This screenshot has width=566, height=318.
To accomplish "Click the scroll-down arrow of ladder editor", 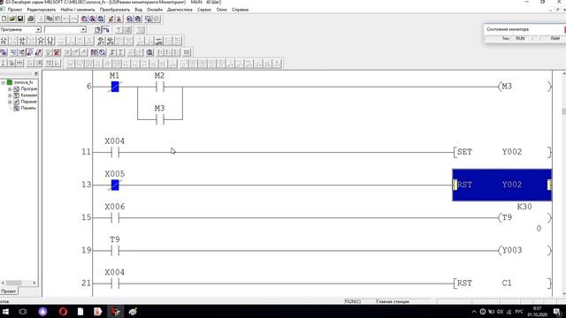I will [563, 294].
